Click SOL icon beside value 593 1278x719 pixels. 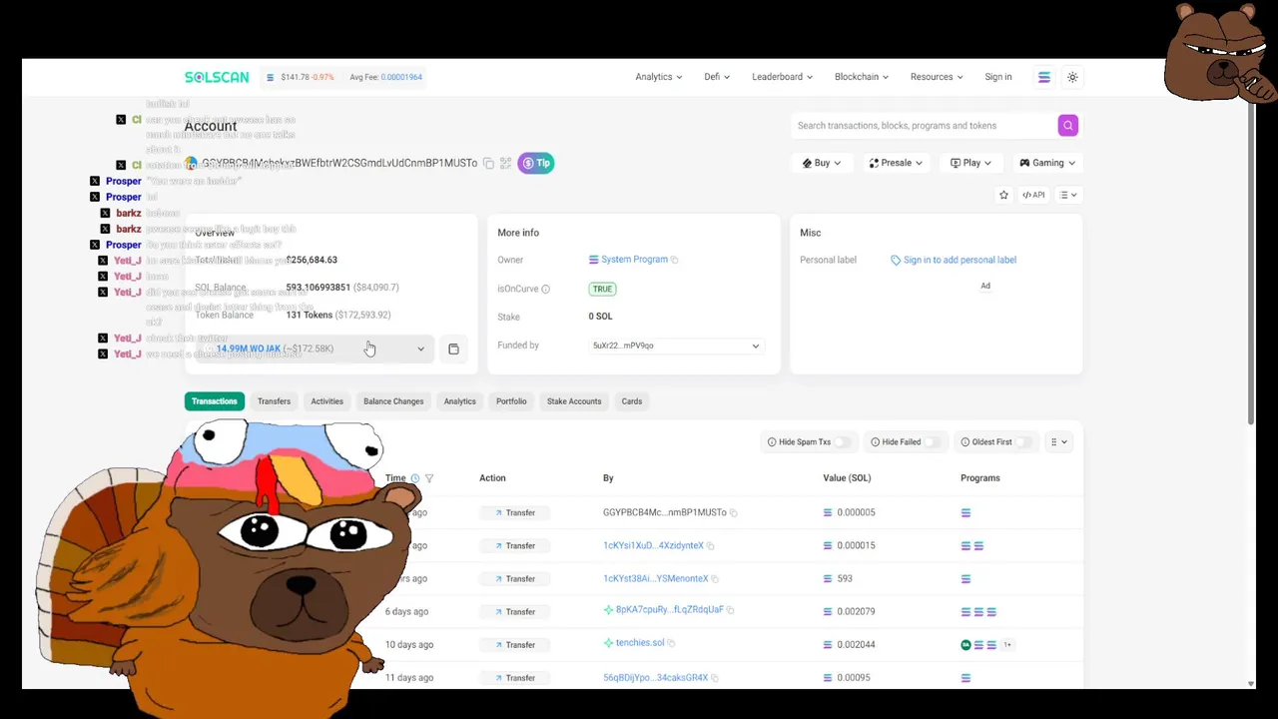pos(828,578)
